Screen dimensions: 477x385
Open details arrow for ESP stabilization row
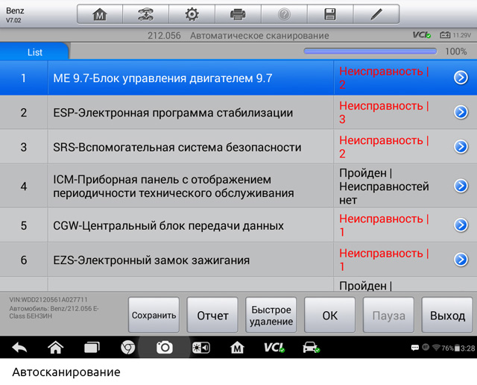coord(461,112)
